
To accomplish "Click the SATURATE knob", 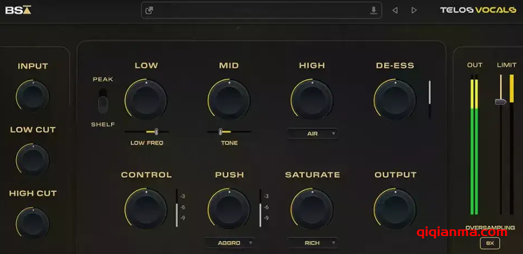I will coord(312,208).
